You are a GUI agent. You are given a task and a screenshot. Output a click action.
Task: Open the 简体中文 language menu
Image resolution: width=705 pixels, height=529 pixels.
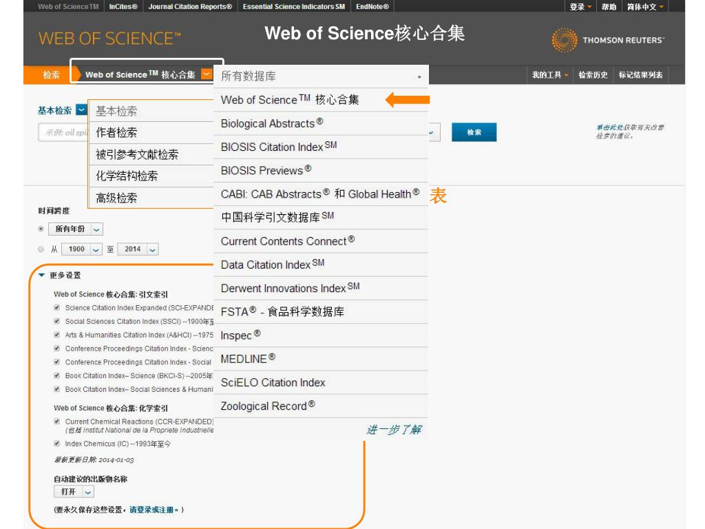click(x=645, y=7)
